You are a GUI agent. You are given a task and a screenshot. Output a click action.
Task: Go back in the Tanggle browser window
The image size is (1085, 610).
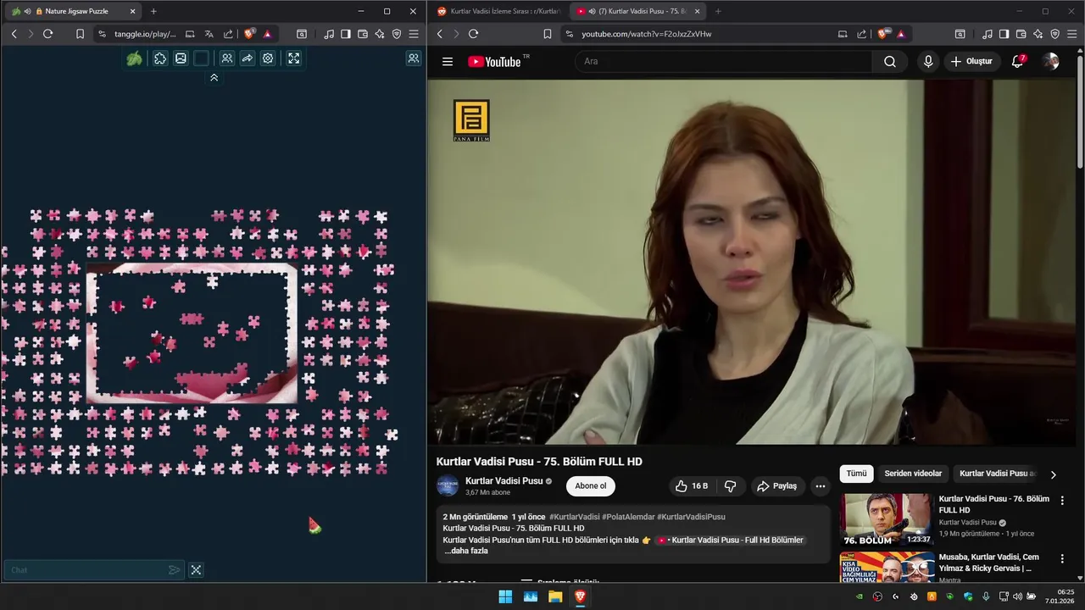[x=14, y=34]
